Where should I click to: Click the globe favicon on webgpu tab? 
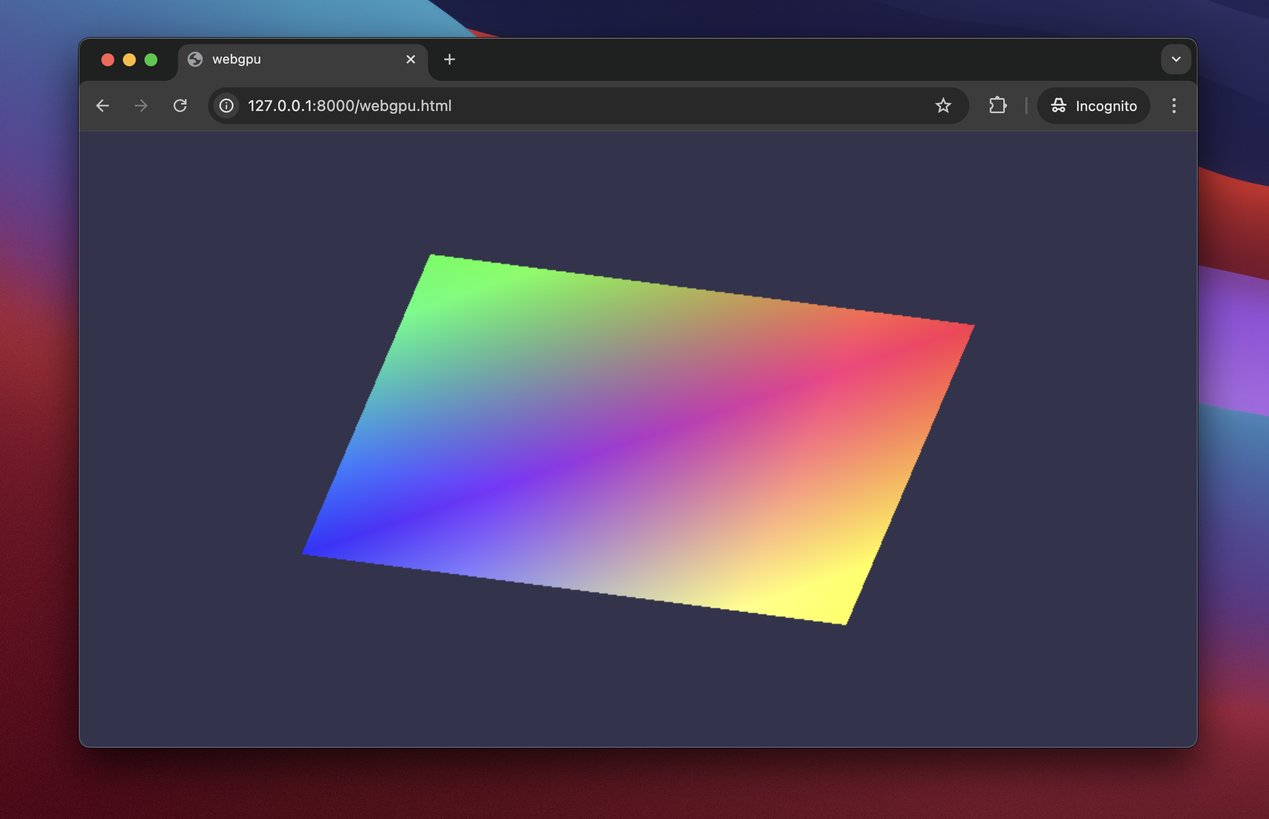point(195,59)
